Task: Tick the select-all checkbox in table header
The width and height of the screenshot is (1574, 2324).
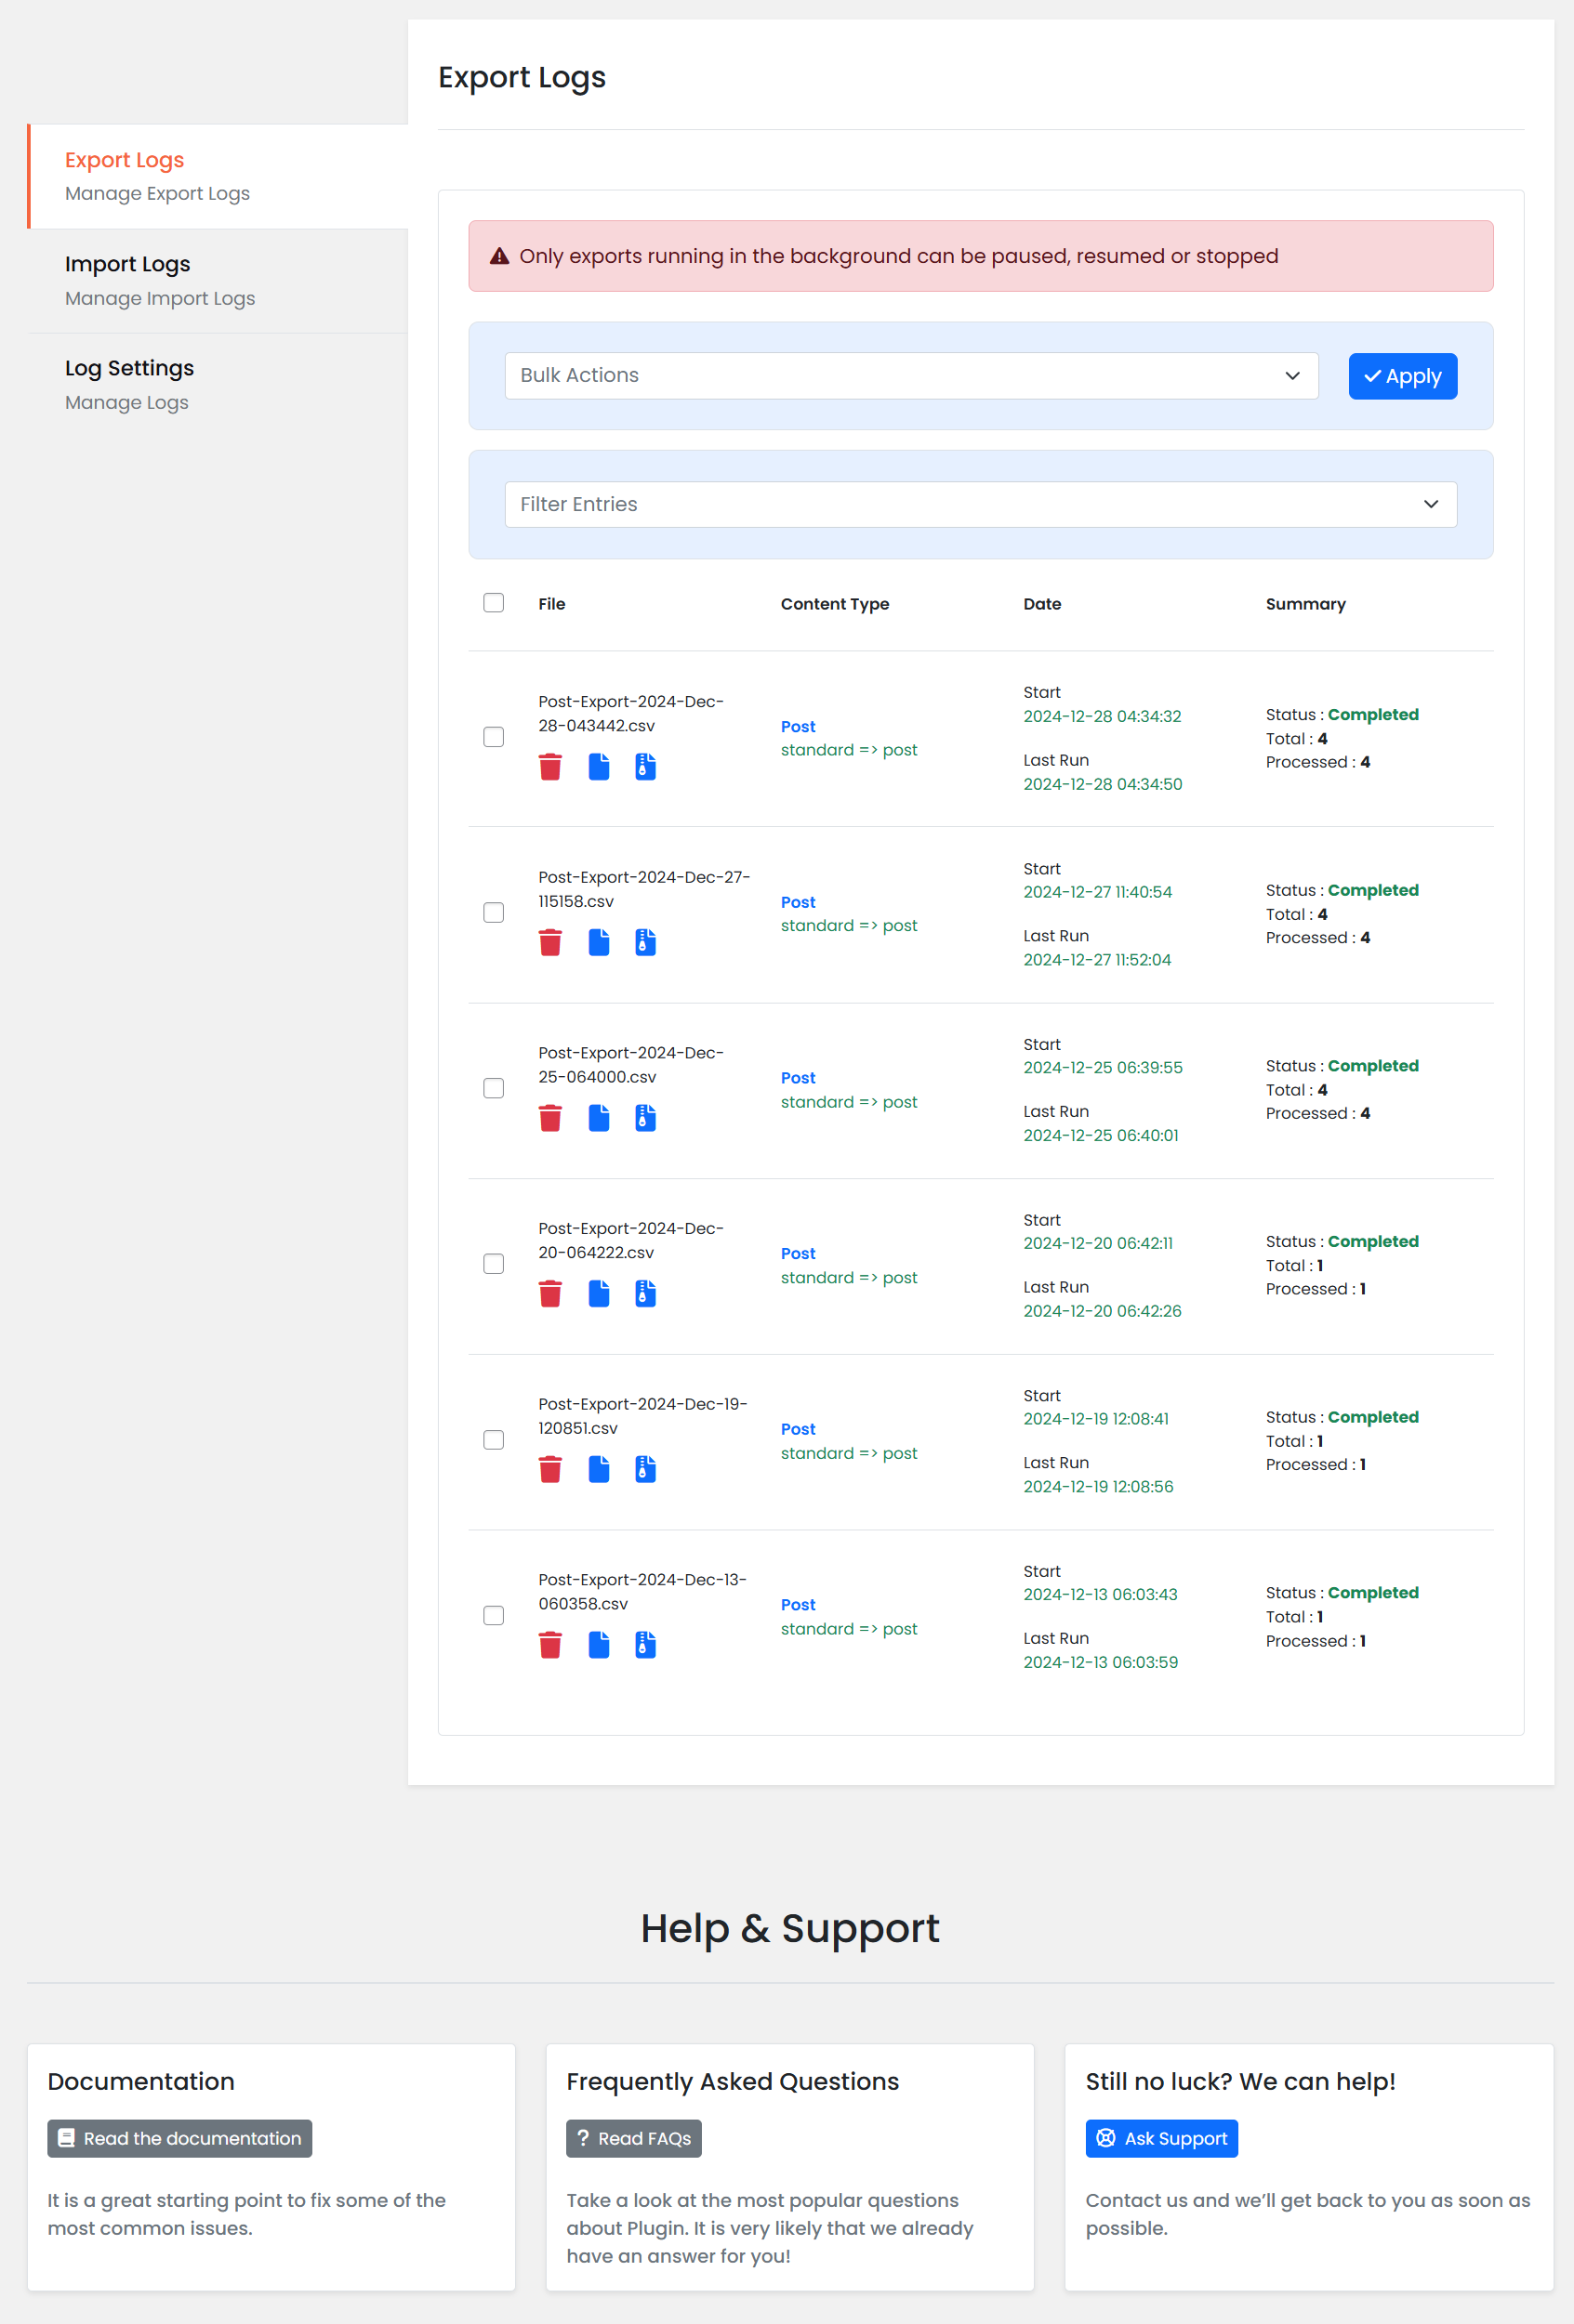Action: point(494,602)
